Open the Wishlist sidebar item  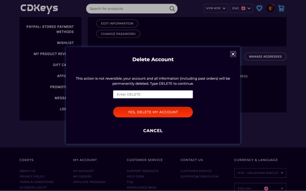click(x=65, y=43)
